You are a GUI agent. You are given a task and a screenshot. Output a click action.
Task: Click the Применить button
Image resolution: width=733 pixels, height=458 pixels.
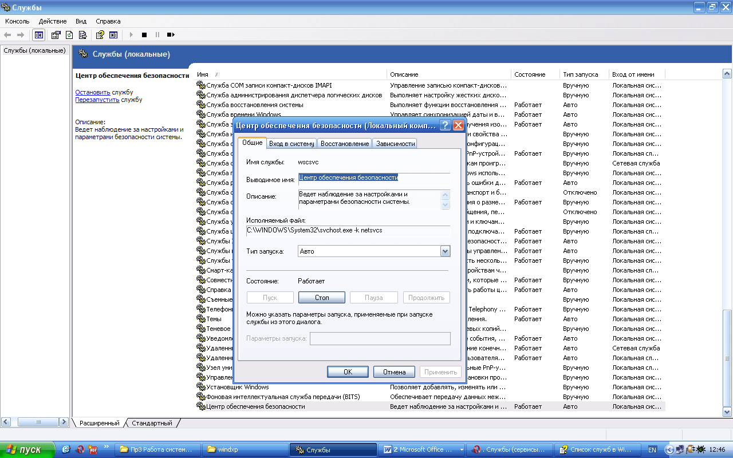click(440, 372)
